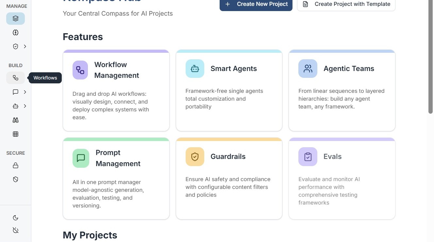
Task: Expand the chat bubble submenu chevron
Action: [25, 92]
